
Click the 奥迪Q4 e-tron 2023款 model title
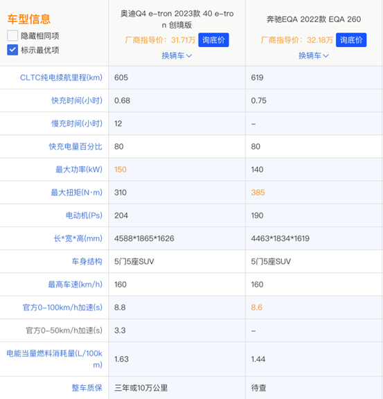(x=177, y=19)
